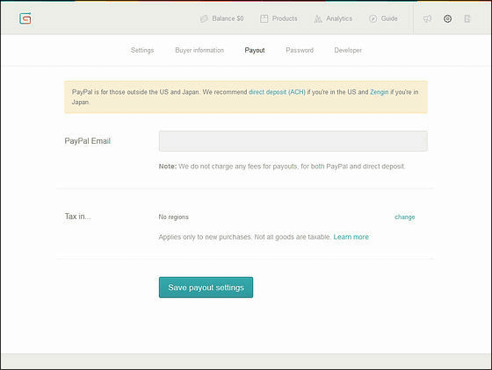Click the Analytics chart icon
Screen dimensions: 492x370
click(x=318, y=18)
